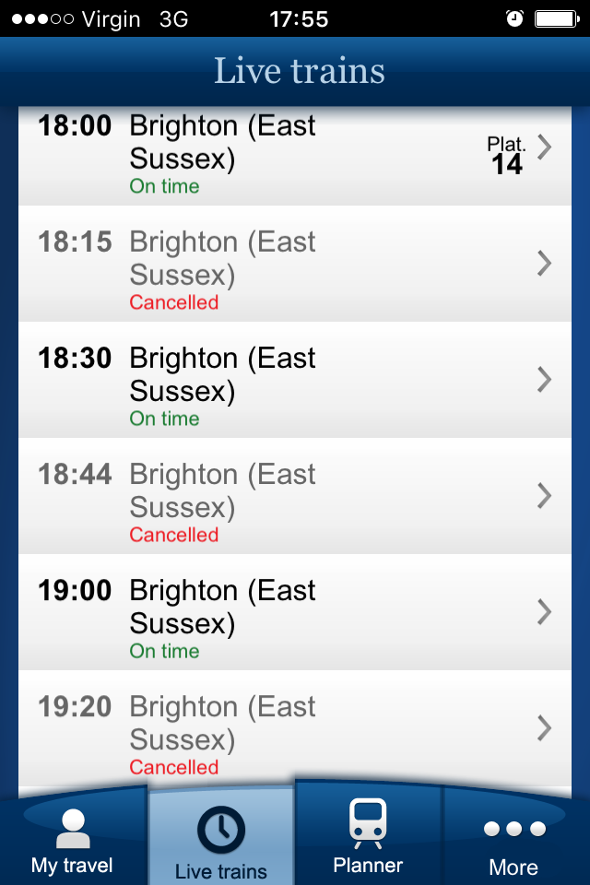Switch to the My travel tab label
This screenshot has height=885, width=590.
point(72,866)
